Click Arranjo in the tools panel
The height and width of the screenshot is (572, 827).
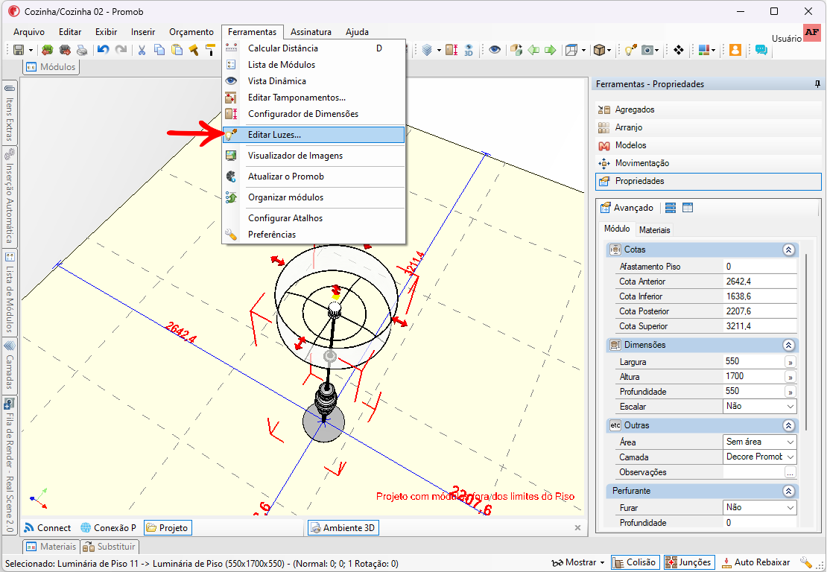(709, 127)
